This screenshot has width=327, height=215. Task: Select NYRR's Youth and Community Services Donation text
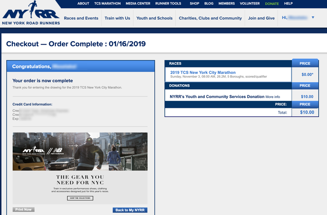pos(217,96)
